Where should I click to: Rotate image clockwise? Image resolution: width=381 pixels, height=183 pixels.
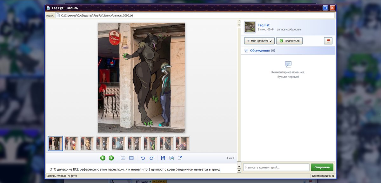[151, 158]
